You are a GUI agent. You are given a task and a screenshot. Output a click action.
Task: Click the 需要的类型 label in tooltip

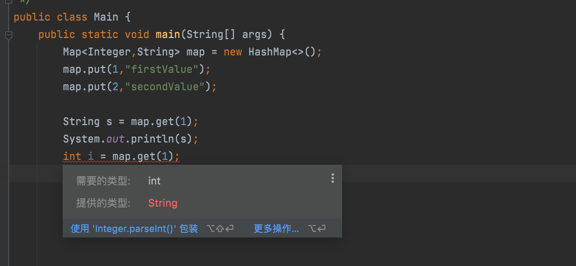pos(103,181)
